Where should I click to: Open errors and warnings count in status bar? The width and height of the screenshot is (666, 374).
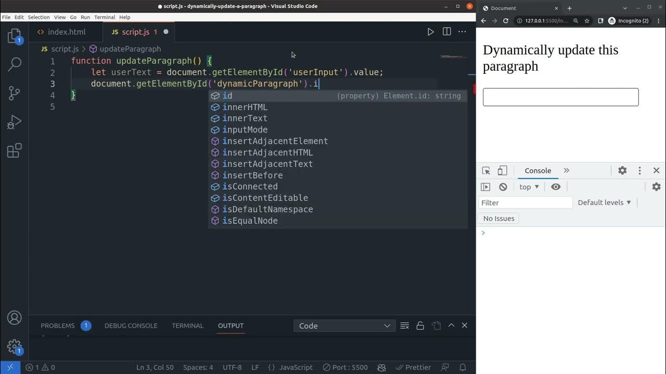point(40,367)
